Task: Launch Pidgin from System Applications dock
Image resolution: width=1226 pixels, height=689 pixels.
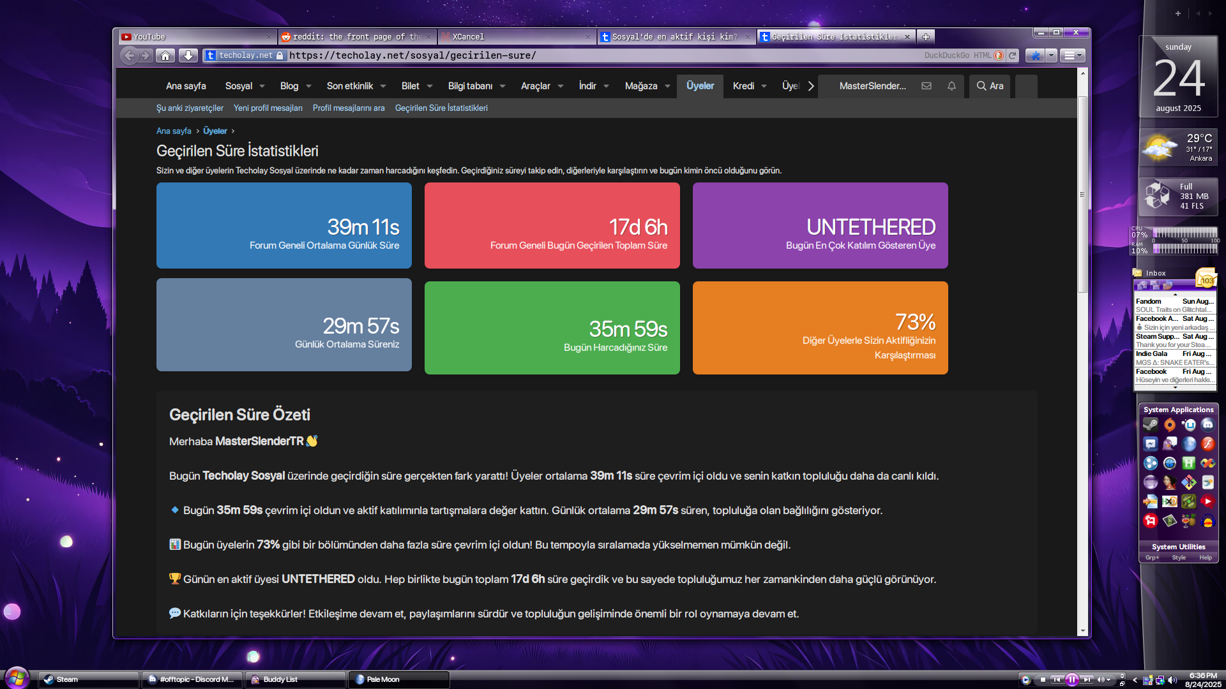Action: tap(1170, 444)
